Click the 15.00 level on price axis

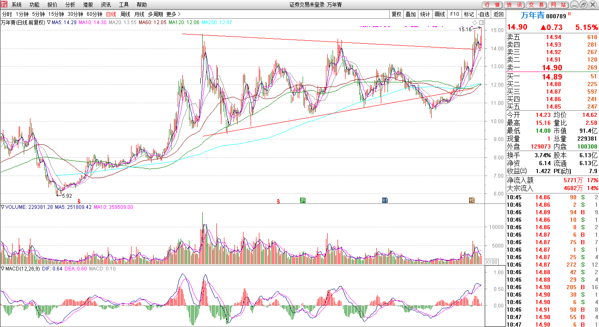(x=497, y=30)
